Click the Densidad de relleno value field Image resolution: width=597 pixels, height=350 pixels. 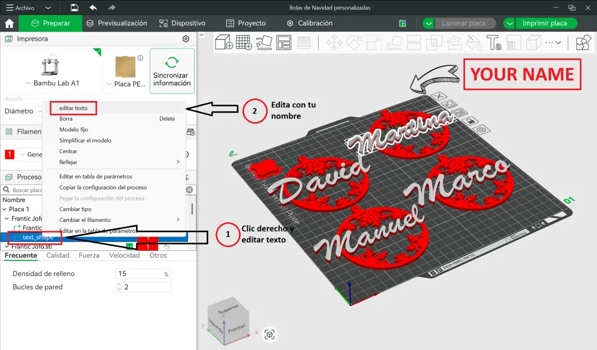143,274
